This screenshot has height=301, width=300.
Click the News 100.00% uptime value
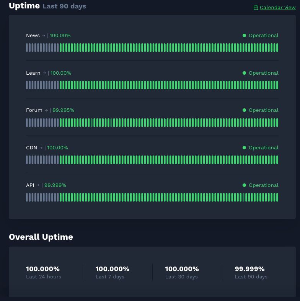coord(60,36)
